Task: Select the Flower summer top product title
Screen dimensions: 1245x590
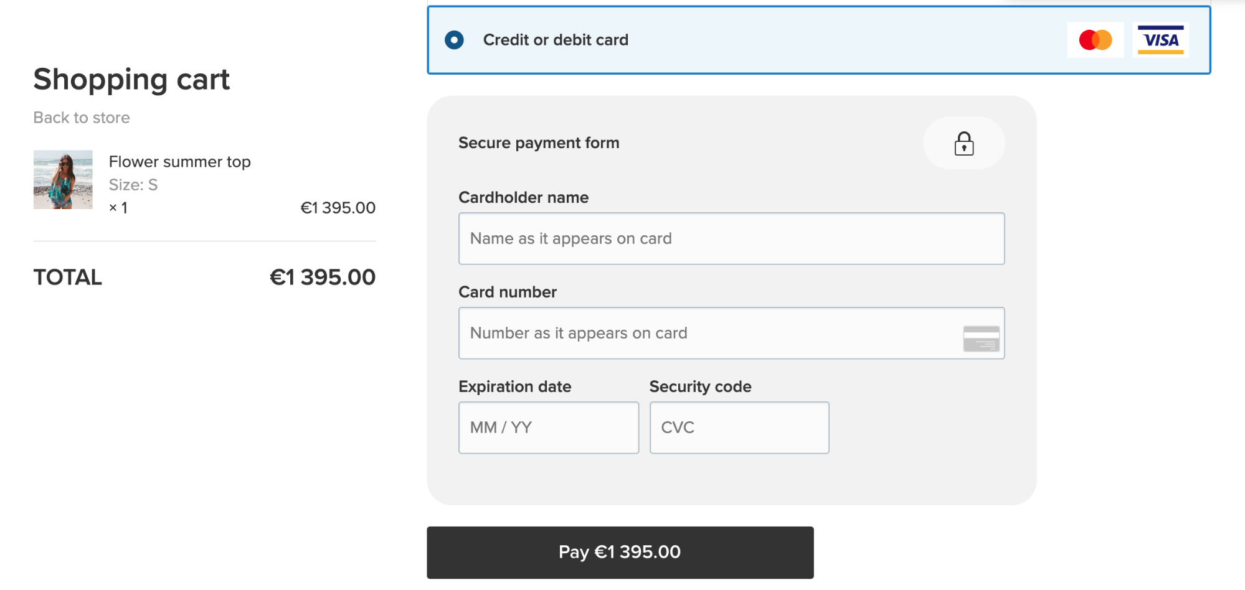Action: 179,161
